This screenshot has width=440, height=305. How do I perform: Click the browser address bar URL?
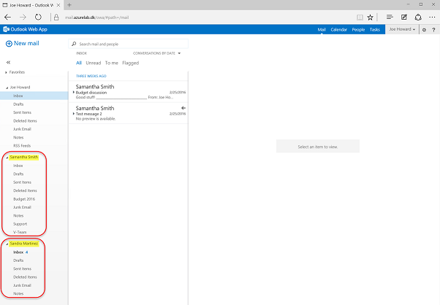pos(96,18)
